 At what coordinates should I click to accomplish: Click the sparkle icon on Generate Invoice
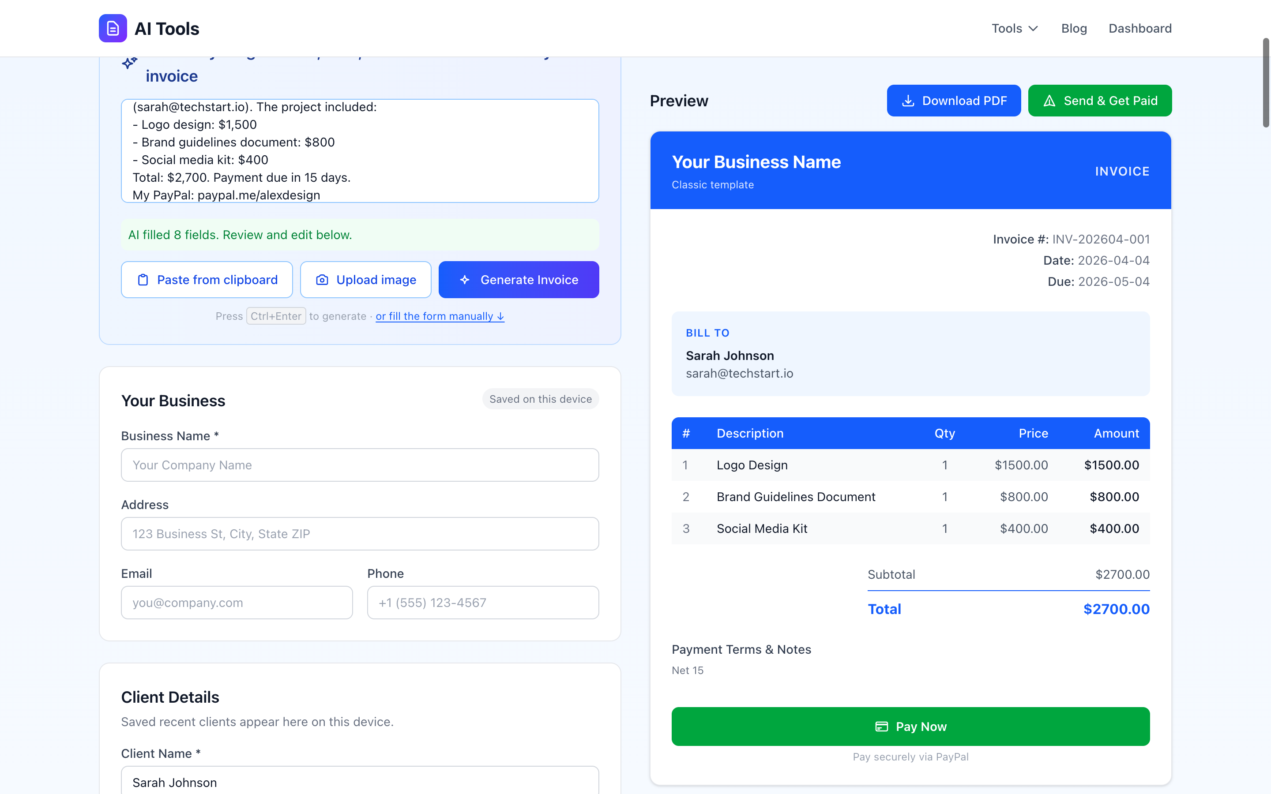465,279
